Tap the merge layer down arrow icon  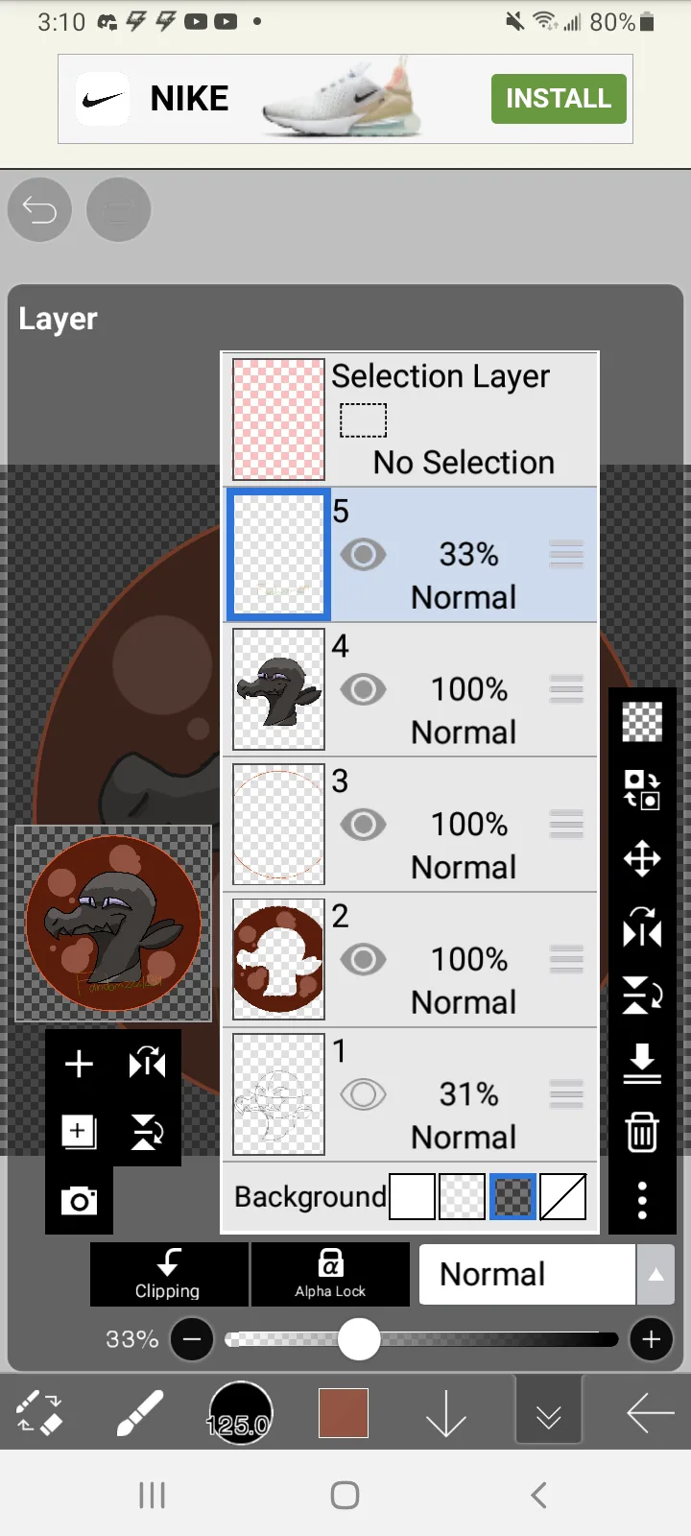click(642, 1064)
